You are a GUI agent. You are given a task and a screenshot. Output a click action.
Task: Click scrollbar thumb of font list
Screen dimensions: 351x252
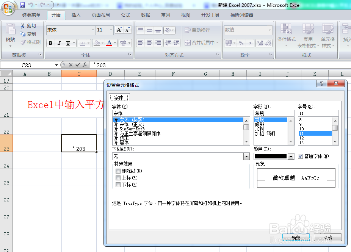pyautogui.click(x=246, y=127)
